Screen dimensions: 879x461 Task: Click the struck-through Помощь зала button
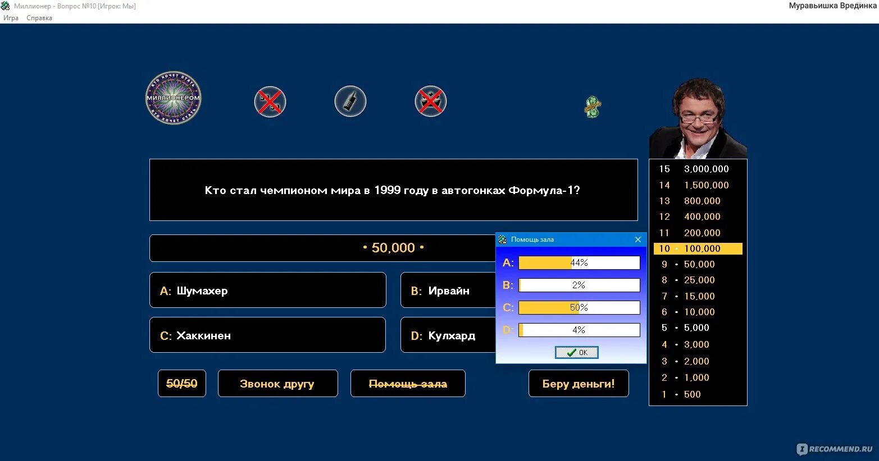pyautogui.click(x=408, y=384)
